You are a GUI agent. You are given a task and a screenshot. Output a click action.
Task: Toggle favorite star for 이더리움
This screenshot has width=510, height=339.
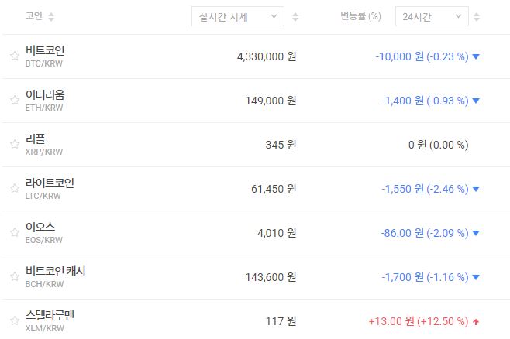[x=14, y=101]
